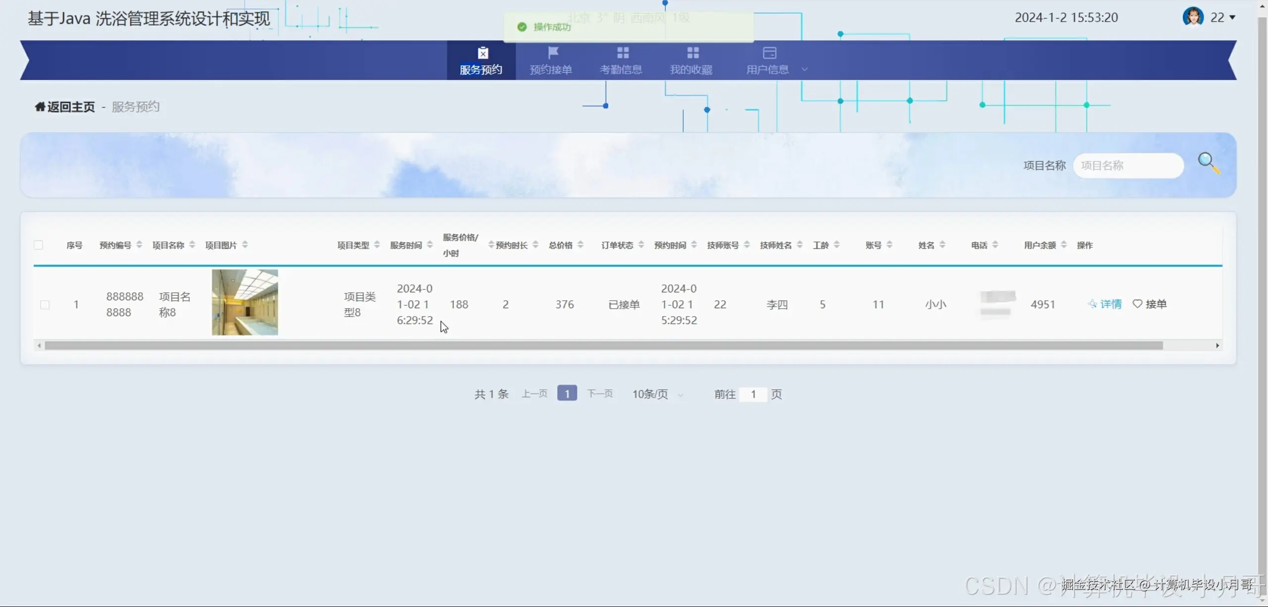Click the user avatar photo top-right

pyautogui.click(x=1193, y=16)
